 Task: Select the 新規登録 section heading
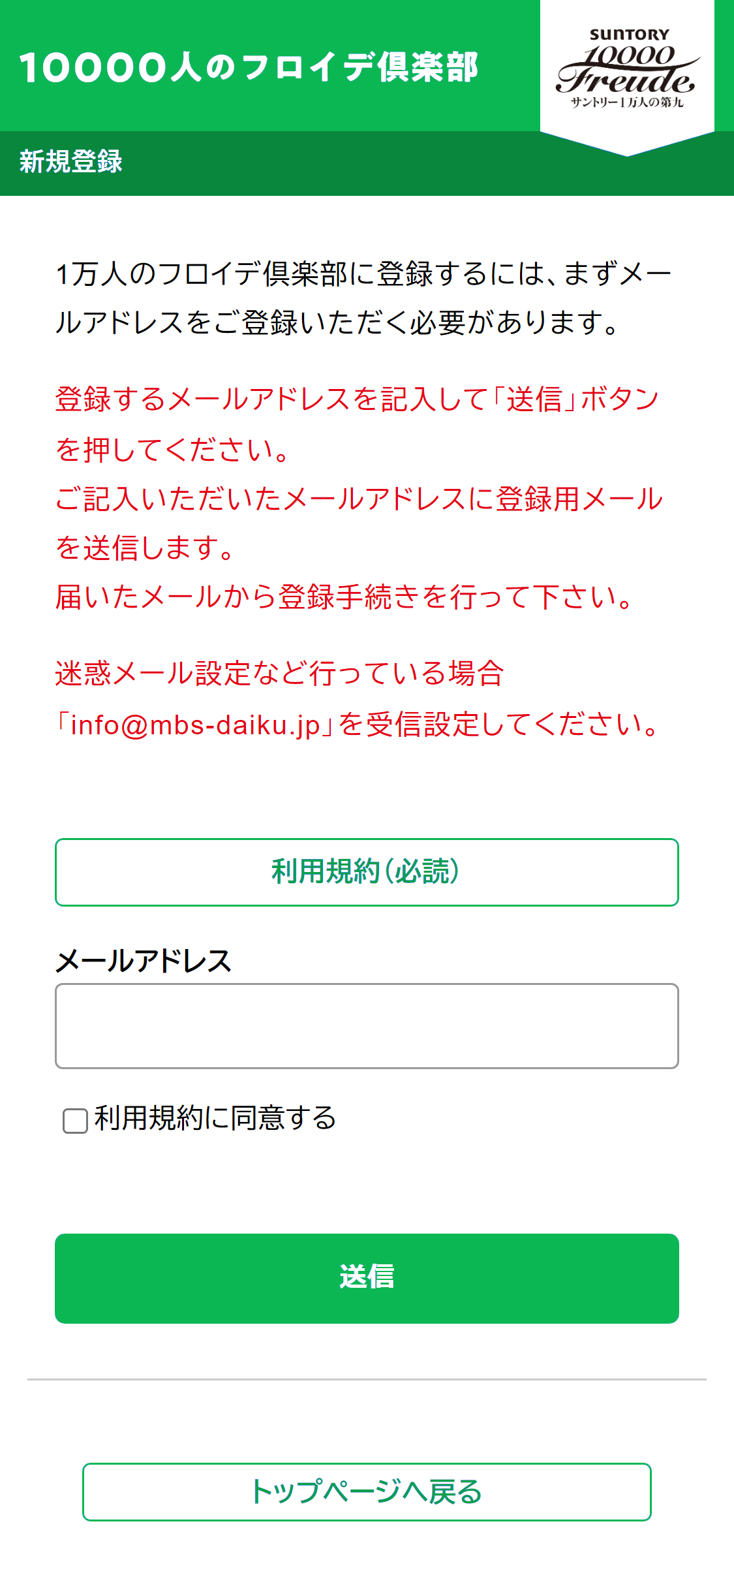[71, 161]
